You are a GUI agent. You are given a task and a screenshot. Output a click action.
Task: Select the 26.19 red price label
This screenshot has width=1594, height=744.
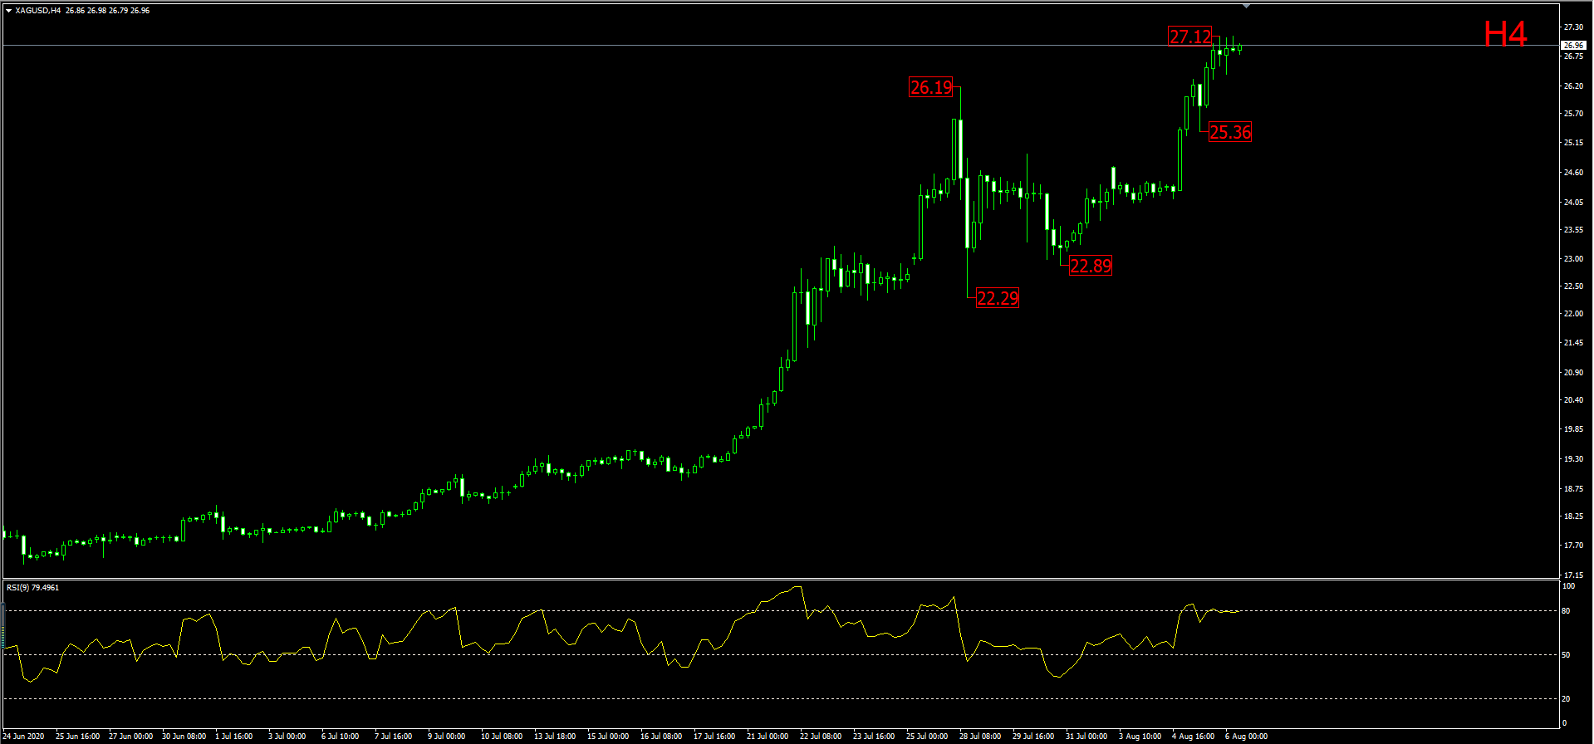tap(931, 87)
